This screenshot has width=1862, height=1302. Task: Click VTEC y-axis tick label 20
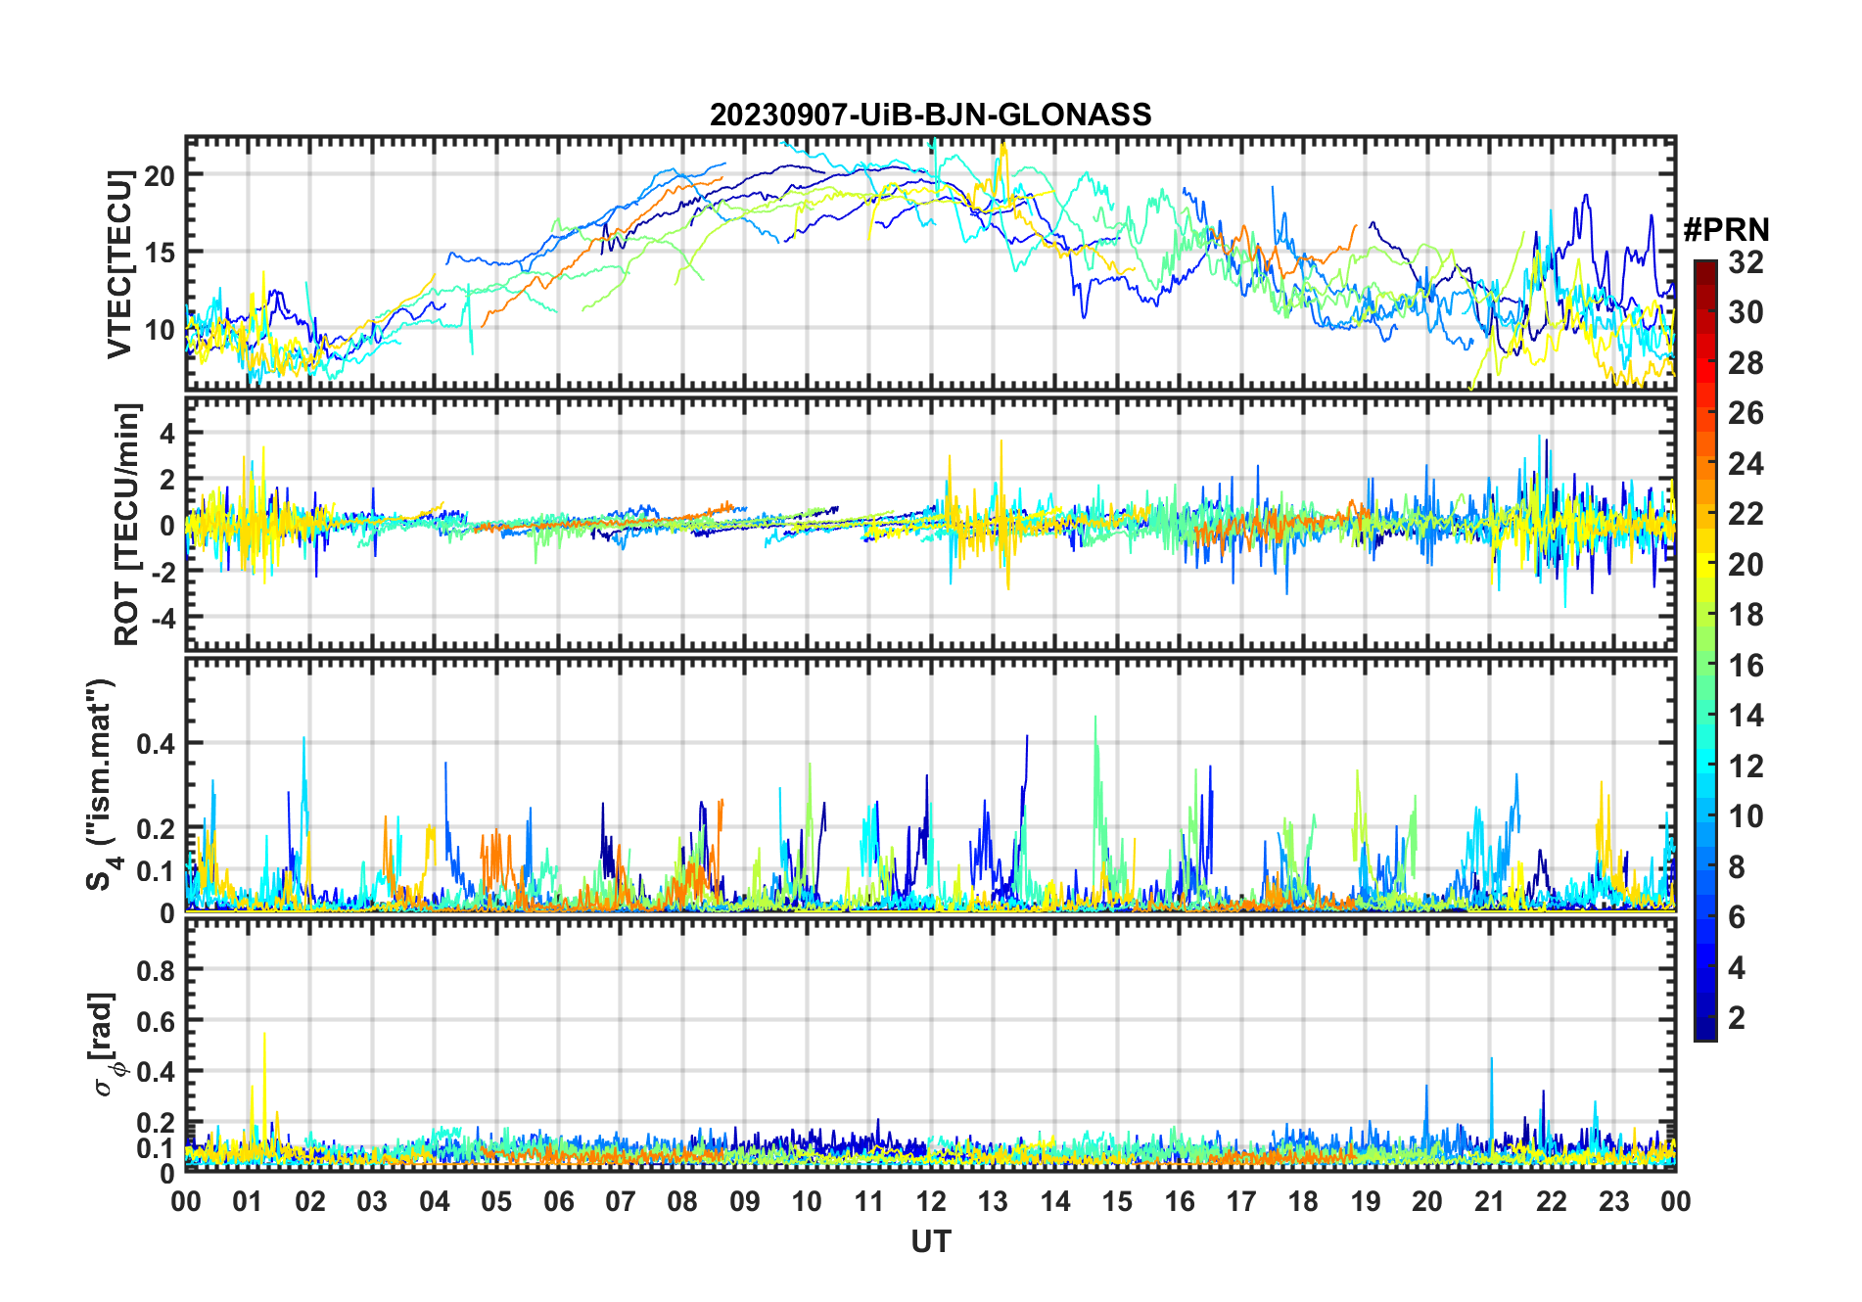(160, 176)
